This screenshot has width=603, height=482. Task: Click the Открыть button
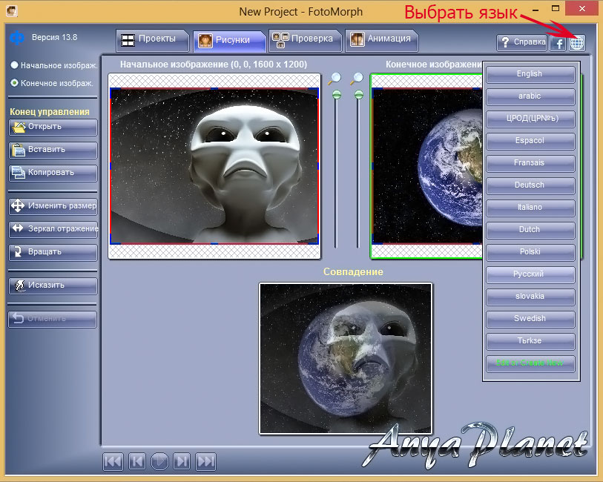53,127
